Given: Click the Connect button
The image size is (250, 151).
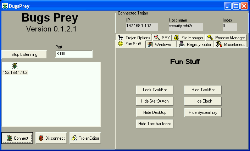Looking at the screenshot, I should tap(17, 138).
